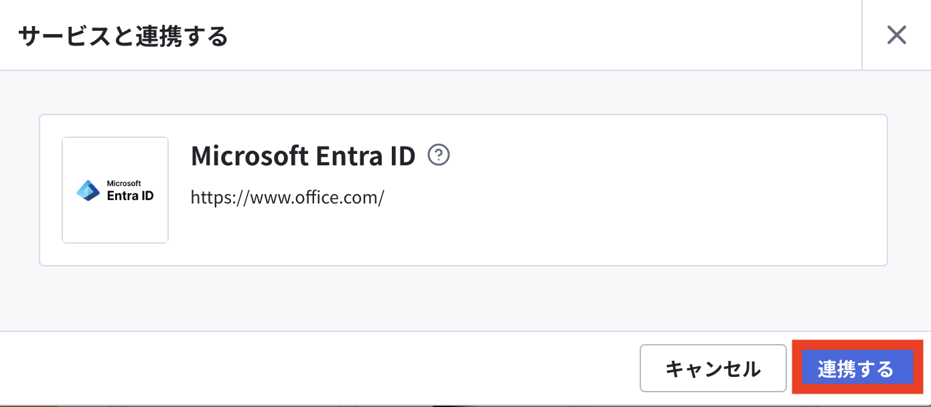Click the office.com address under the heading
This screenshot has height=407, width=931.
(x=287, y=197)
